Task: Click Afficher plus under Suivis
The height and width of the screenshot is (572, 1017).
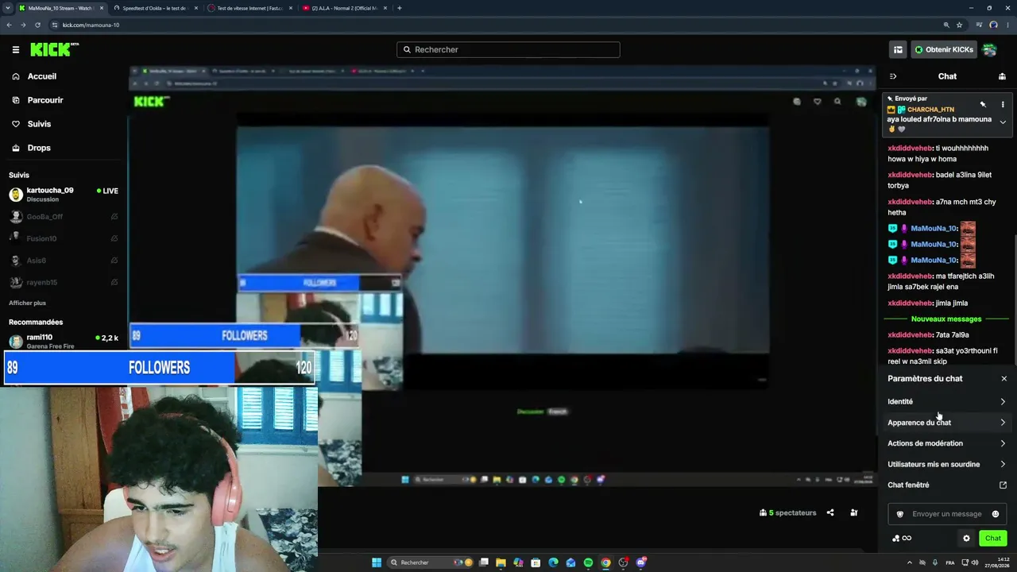Action: pyautogui.click(x=27, y=303)
